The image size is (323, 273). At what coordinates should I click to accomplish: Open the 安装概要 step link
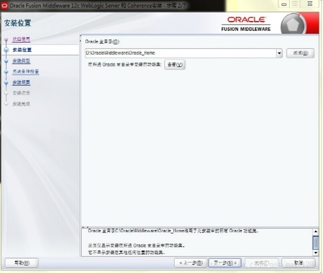pos(21,82)
